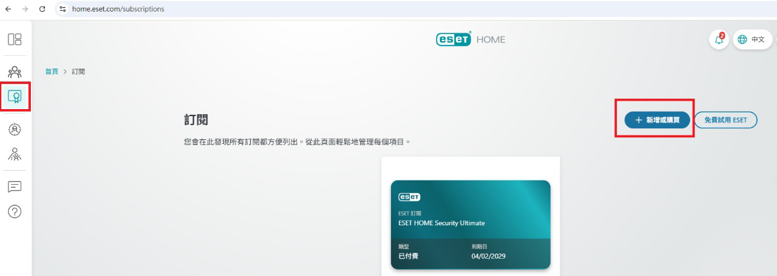Click the 新增或購買 button
This screenshot has height=276, width=777.
(x=657, y=120)
